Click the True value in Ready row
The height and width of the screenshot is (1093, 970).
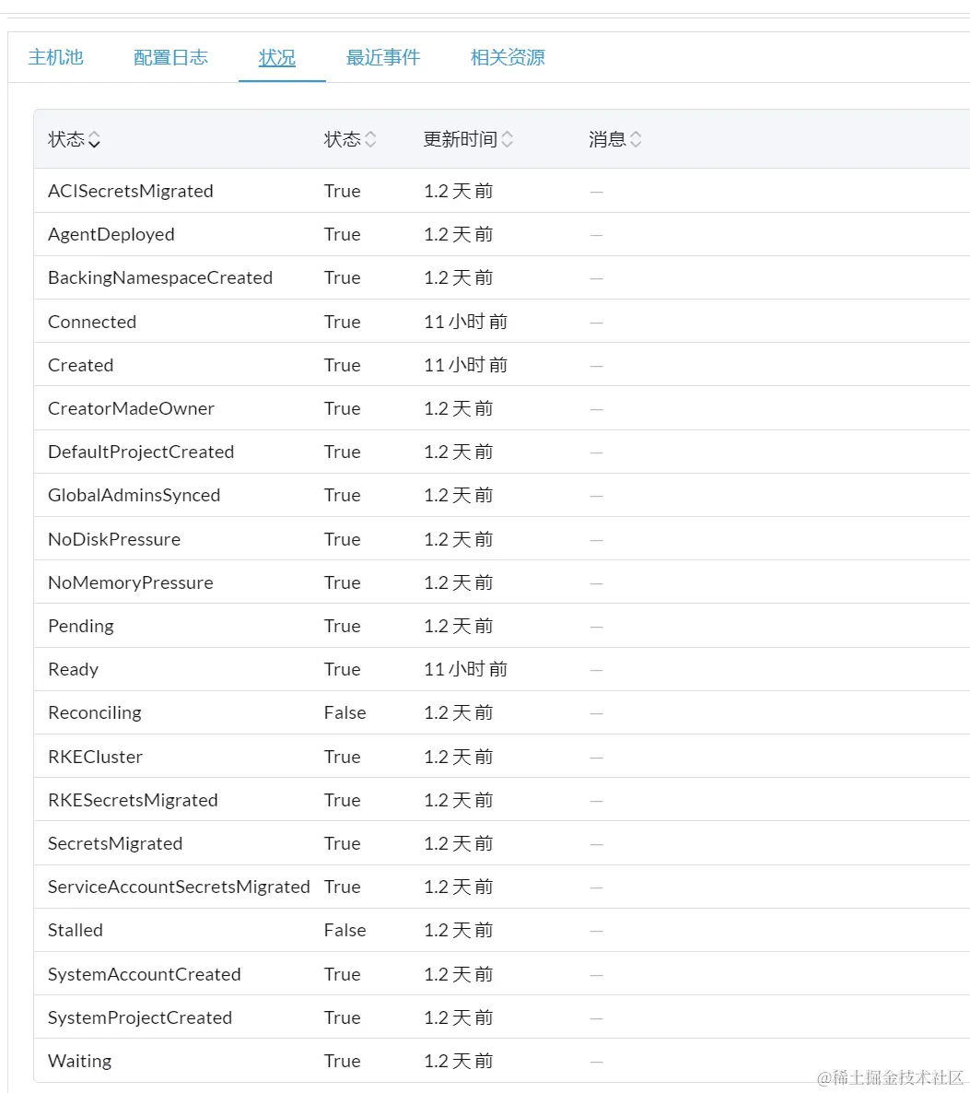point(342,669)
